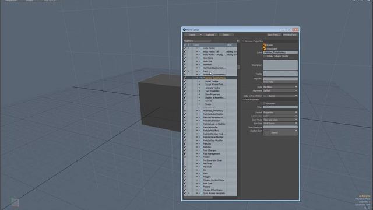This screenshot has height=210, width=373.
Task: Click the Show Help button
Action: (280, 82)
